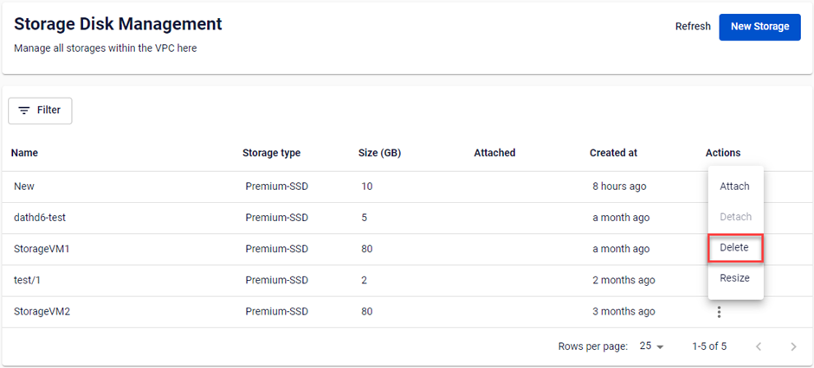Sort by the Created at column header
This screenshot has height=368, width=814.
point(613,153)
